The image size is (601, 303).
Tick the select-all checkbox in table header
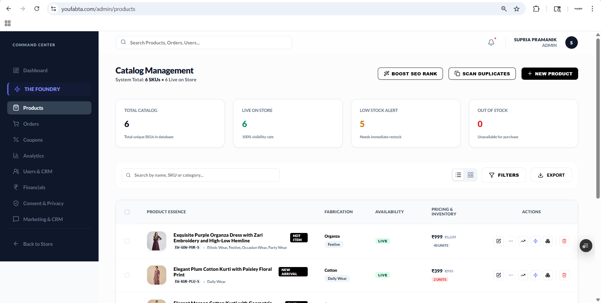pyautogui.click(x=127, y=212)
